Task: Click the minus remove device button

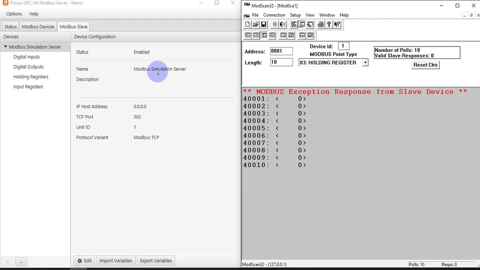Action: coord(21,262)
